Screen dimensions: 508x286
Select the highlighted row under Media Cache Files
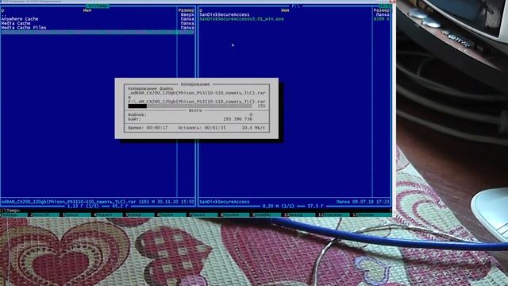pyautogui.click(x=97, y=32)
